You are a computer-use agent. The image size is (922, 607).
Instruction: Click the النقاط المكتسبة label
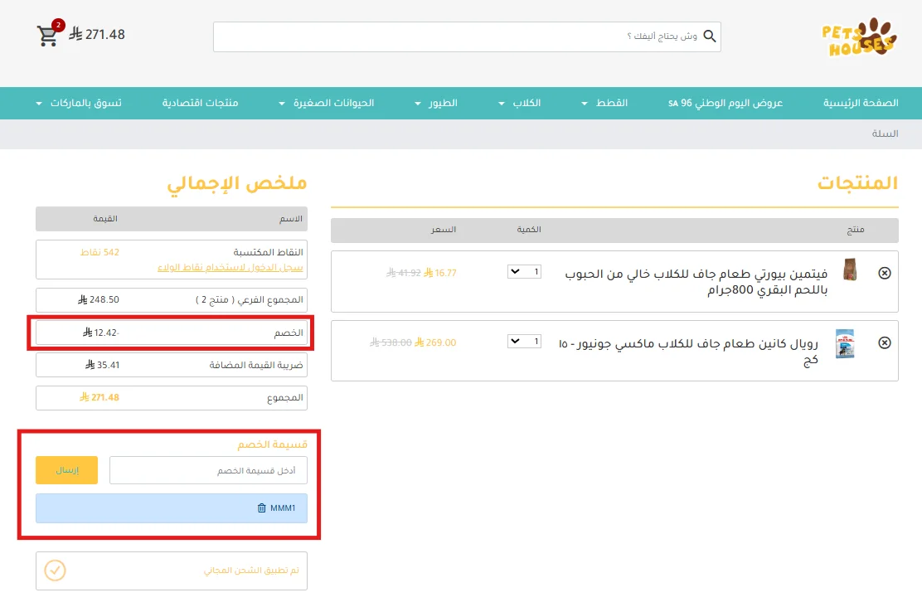[x=268, y=252]
